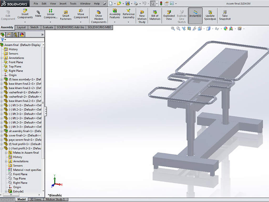The height and width of the screenshot is (202, 269).
Task: Click the Smart Fasteners tool
Action: click(66, 15)
